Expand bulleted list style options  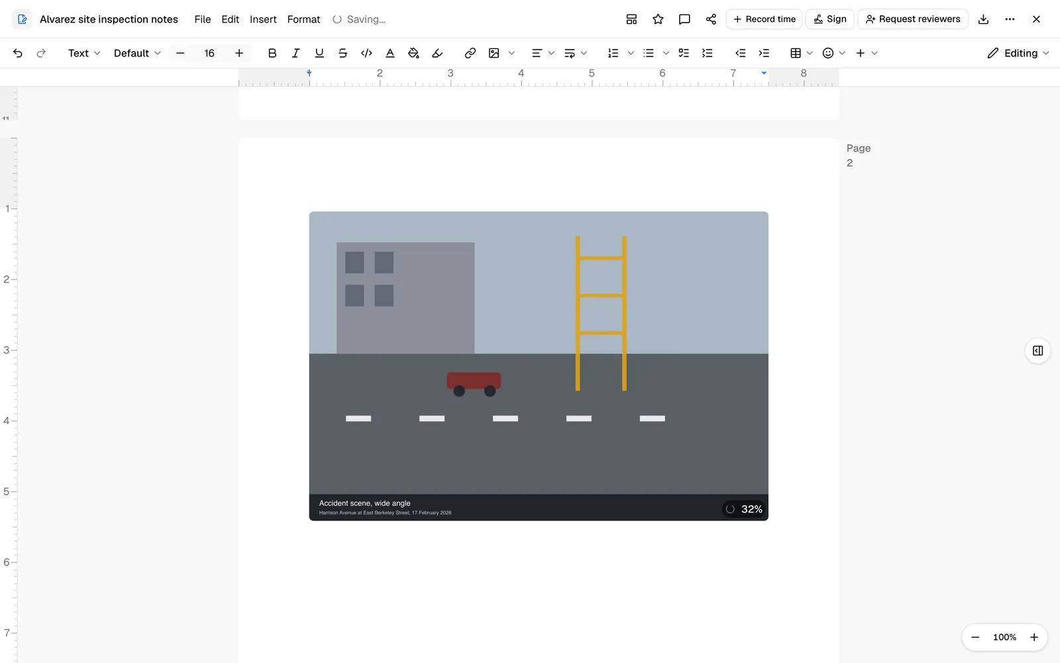(x=666, y=53)
